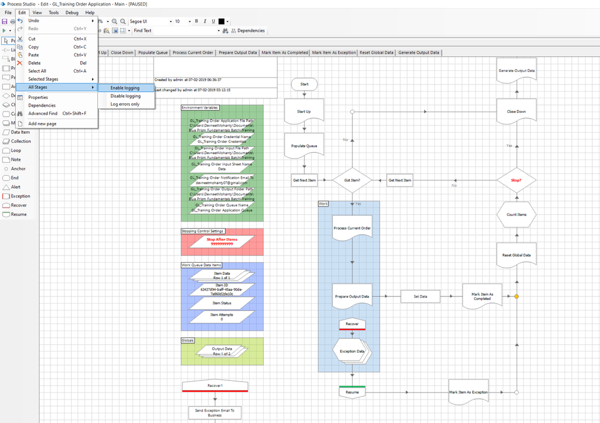Select the Recover stage tool
Viewport: 600px width, 423px height.
point(15,205)
